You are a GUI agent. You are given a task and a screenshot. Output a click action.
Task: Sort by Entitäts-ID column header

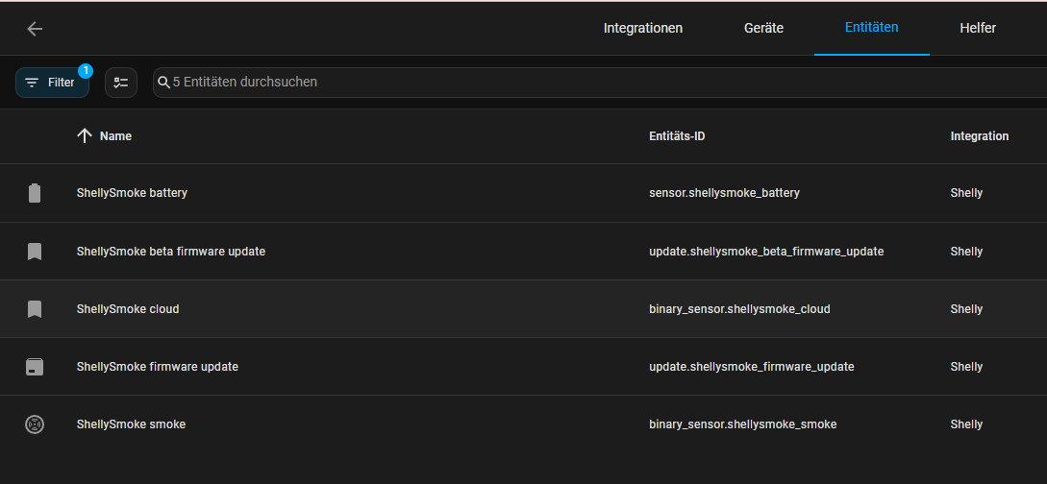[x=677, y=136]
